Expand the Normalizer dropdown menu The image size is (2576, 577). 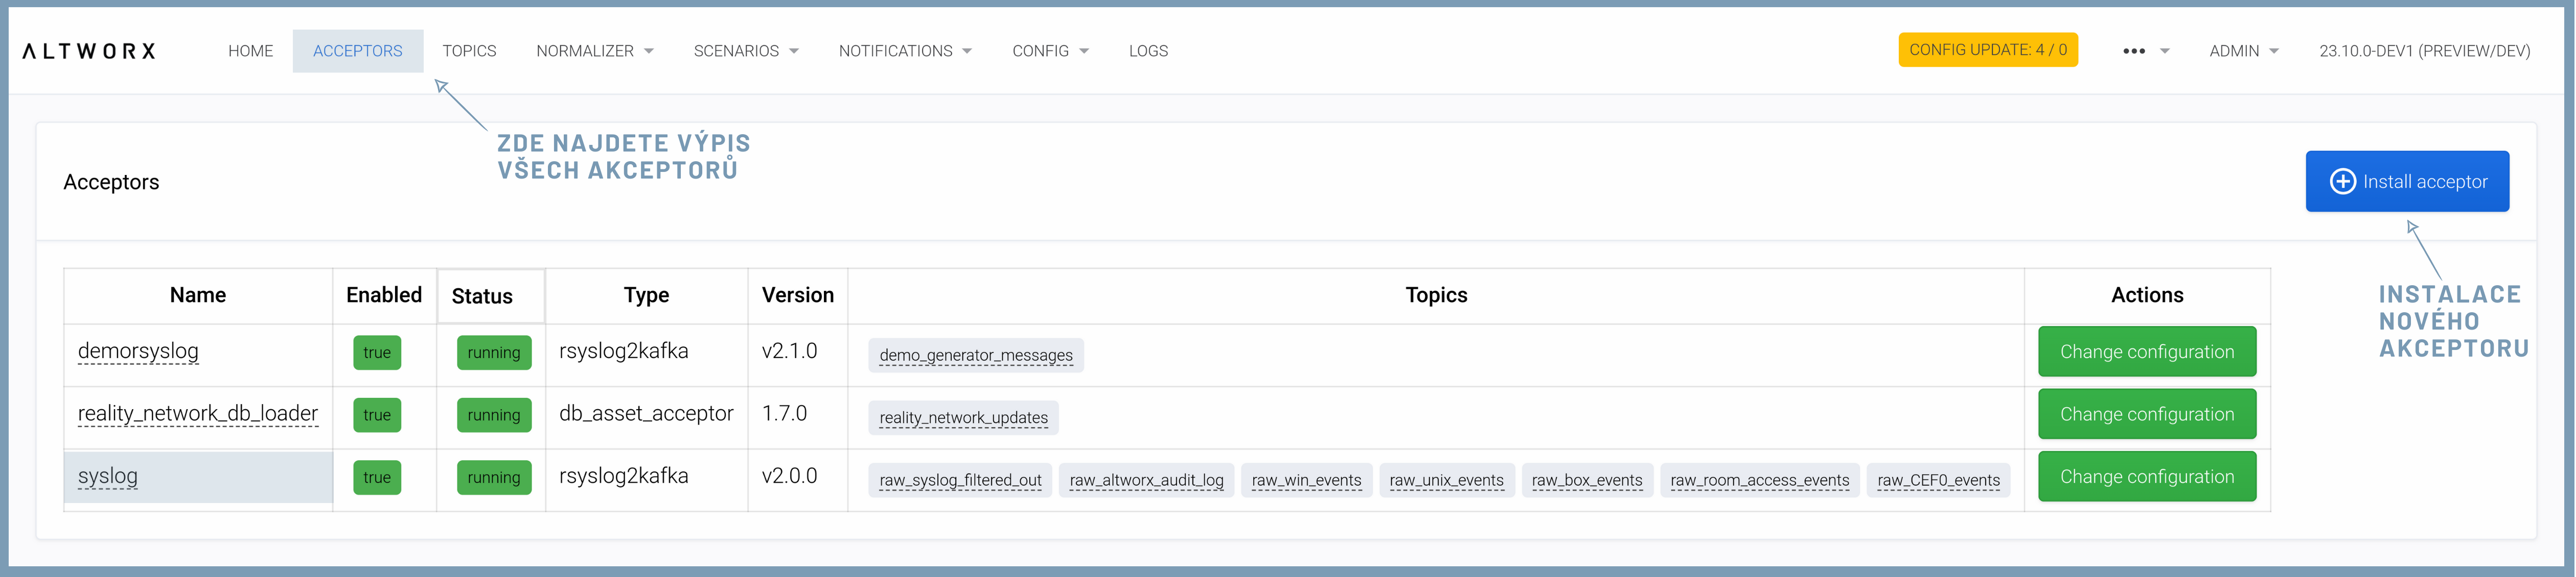point(594,51)
